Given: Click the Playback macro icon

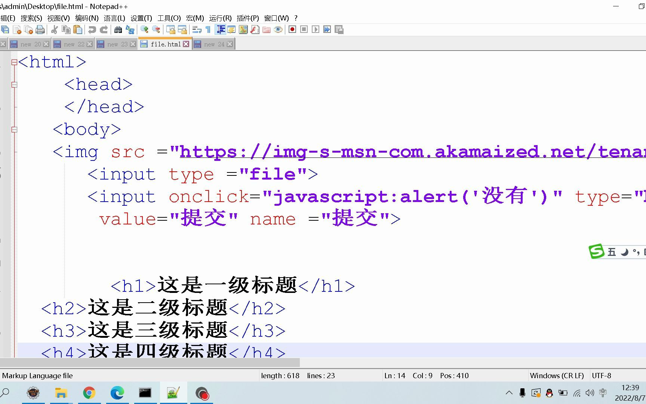Looking at the screenshot, I should click(x=316, y=30).
